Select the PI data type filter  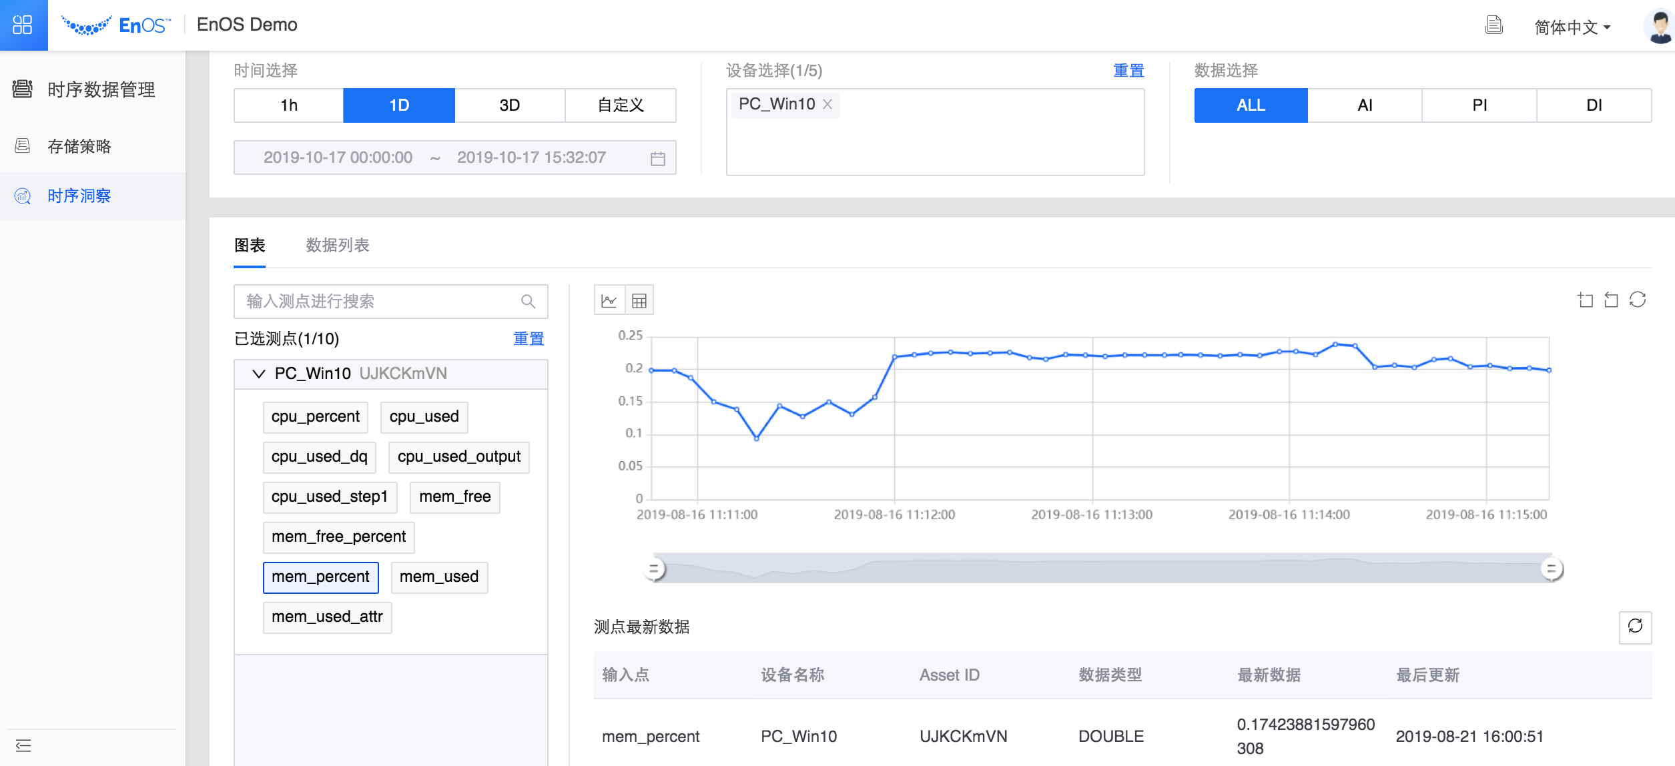[1479, 105]
